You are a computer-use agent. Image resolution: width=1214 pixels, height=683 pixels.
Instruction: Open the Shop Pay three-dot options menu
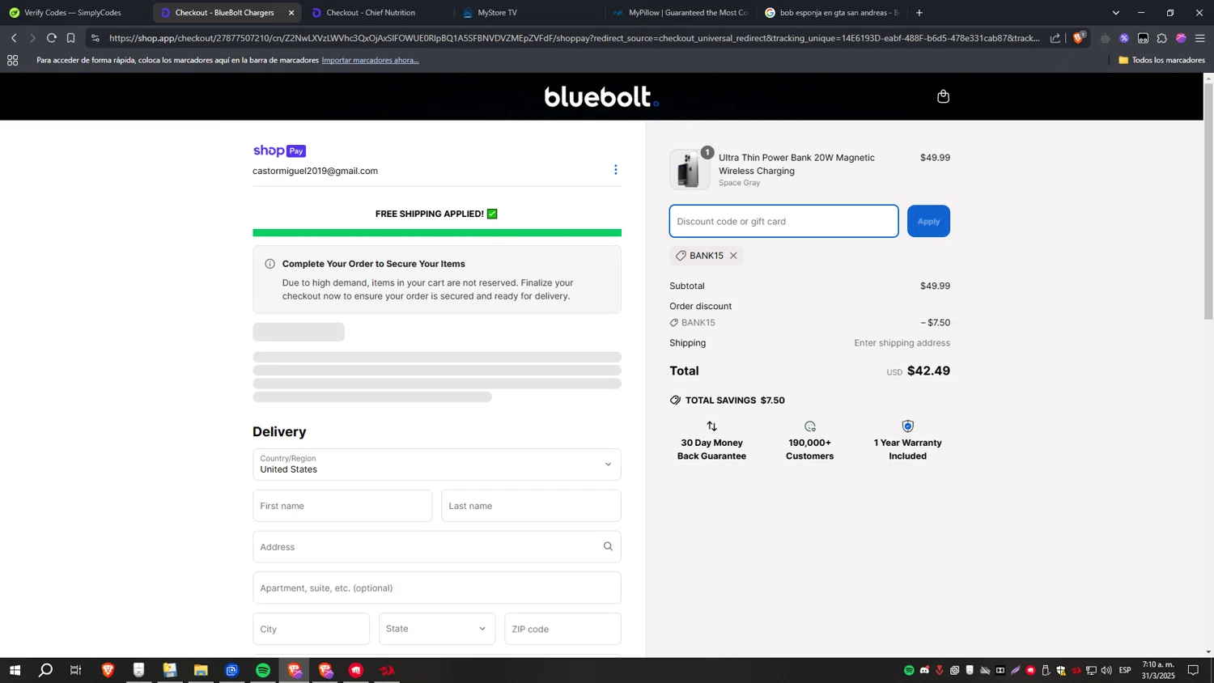615,170
